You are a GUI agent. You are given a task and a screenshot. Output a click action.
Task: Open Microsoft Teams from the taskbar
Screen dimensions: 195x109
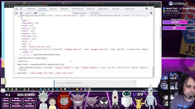coord(69,89)
